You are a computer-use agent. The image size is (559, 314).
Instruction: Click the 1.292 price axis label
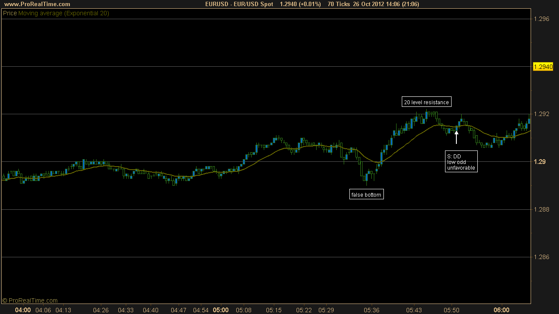pos(542,114)
